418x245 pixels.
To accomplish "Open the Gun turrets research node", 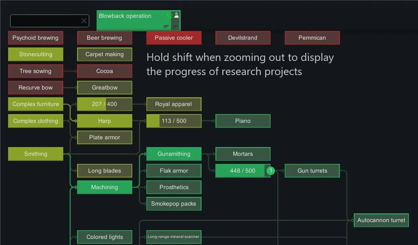I will tap(312, 171).
